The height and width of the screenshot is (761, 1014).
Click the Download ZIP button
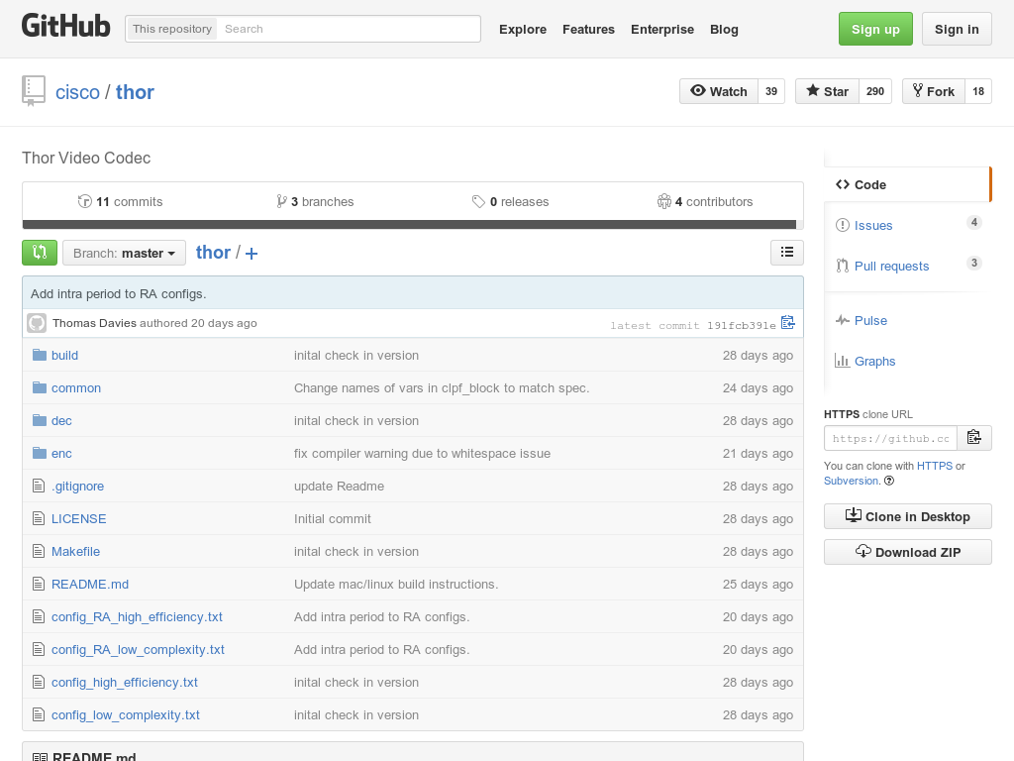coord(907,552)
